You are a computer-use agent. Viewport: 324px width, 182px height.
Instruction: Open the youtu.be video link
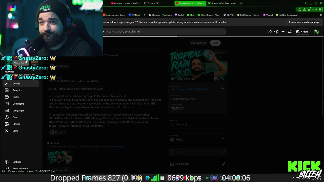point(189,89)
